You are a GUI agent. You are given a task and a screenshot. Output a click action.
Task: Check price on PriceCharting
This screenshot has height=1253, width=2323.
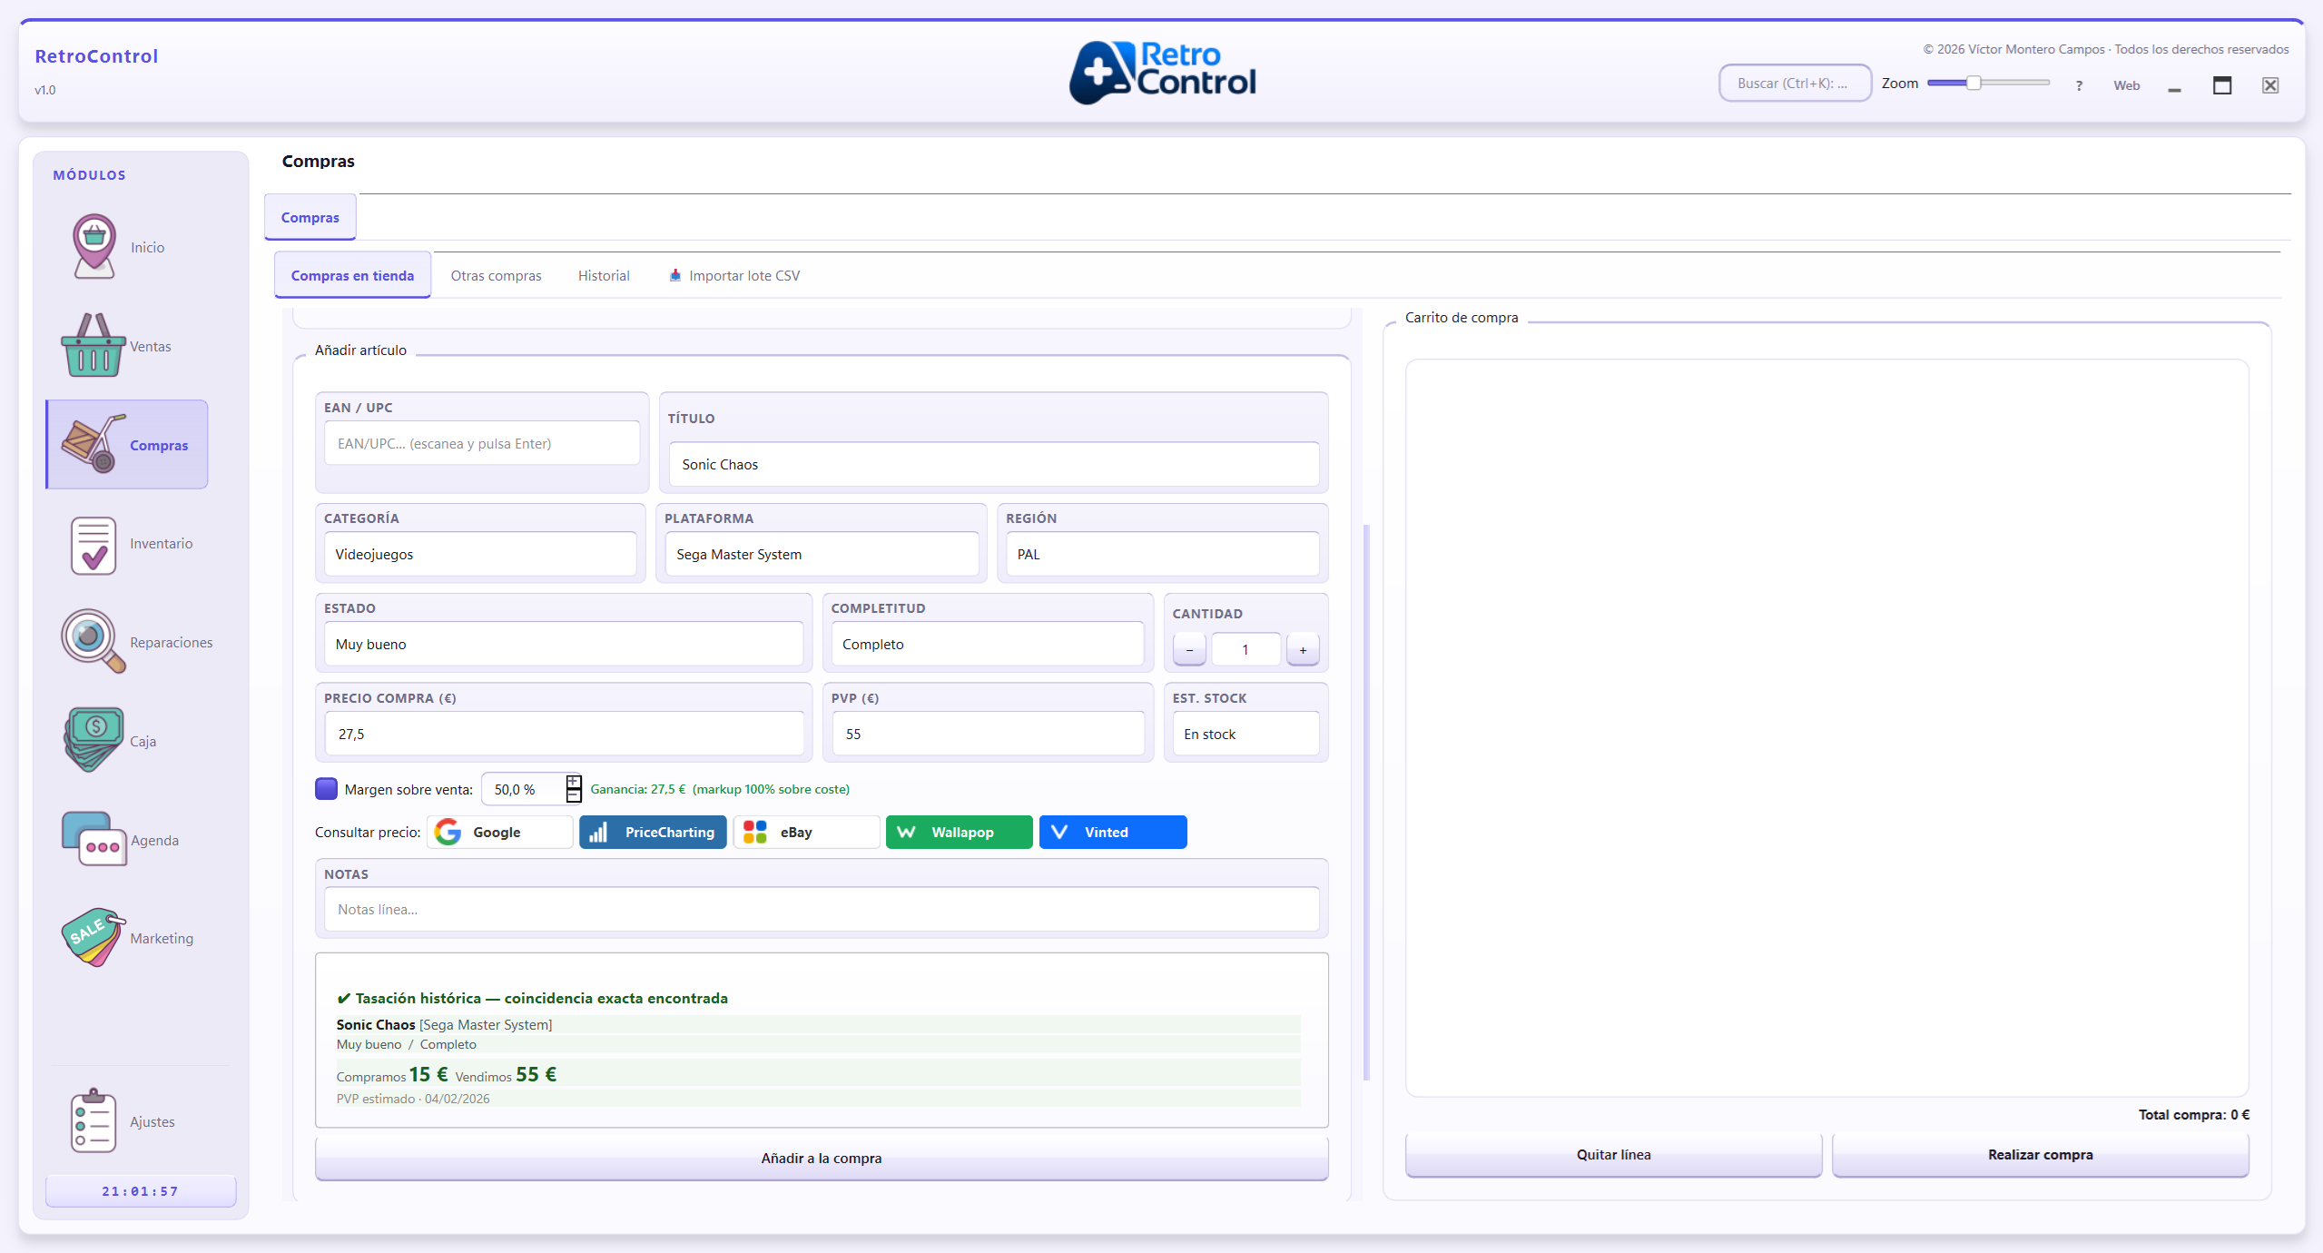click(653, 833)
